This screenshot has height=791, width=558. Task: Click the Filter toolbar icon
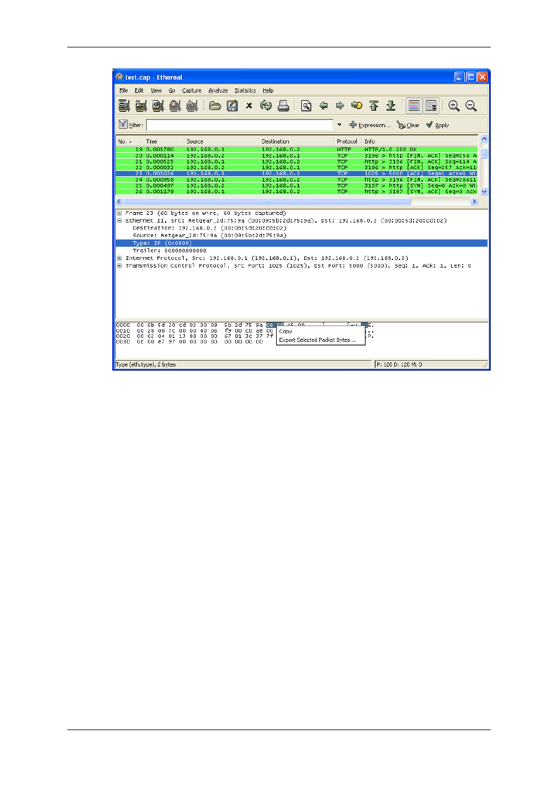pyautogui.click(x=131, y=125)
